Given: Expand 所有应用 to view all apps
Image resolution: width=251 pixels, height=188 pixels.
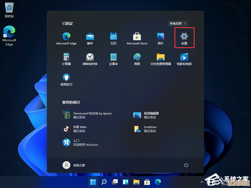Looking at the screenshot, I should coord(178,23).
